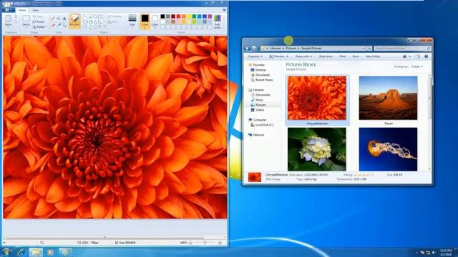Screen dimensions: 458x257
Task: Open the Share with menu in Explorer
Action: pos(303,56)
